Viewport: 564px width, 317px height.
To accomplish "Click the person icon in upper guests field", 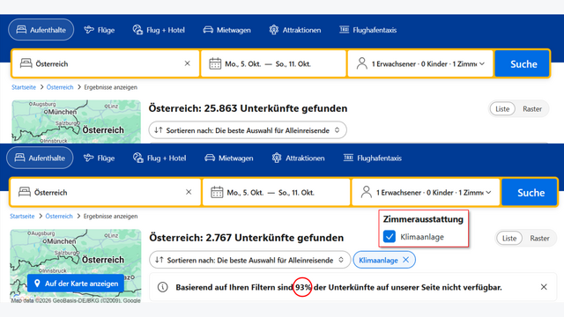I will [362, 63].
